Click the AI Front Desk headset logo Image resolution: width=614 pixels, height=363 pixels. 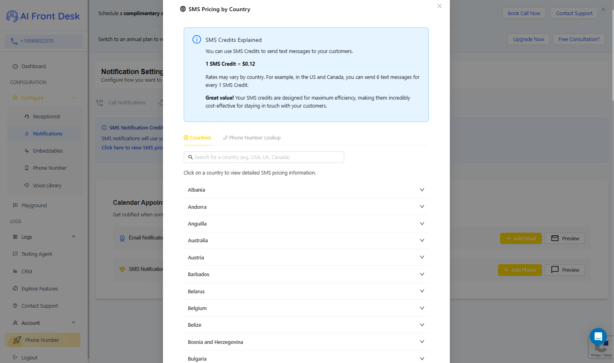[12, 16]
